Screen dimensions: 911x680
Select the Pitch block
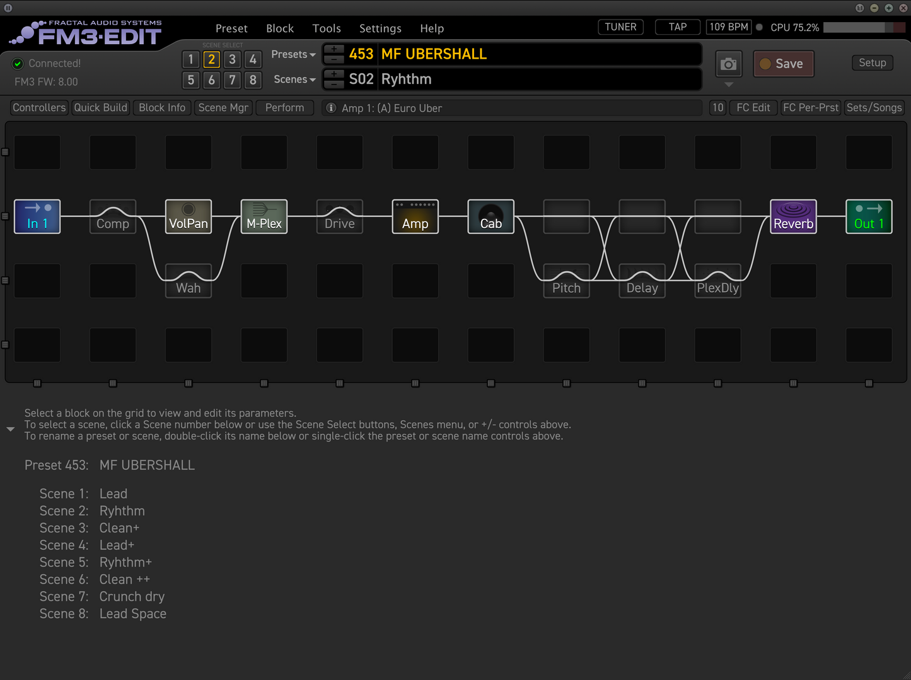click(567, 281)
